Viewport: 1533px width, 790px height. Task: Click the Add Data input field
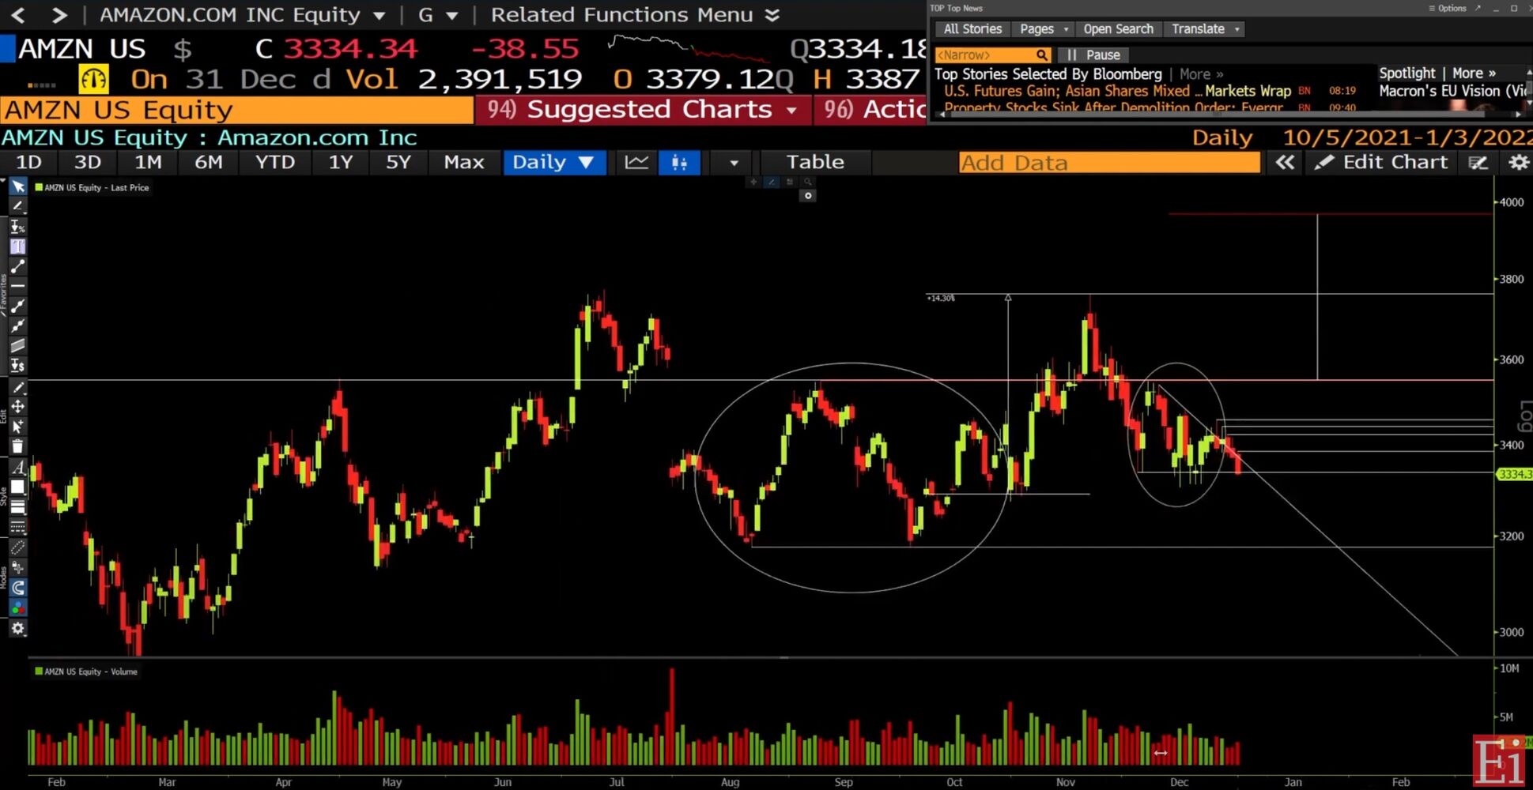1109,163
